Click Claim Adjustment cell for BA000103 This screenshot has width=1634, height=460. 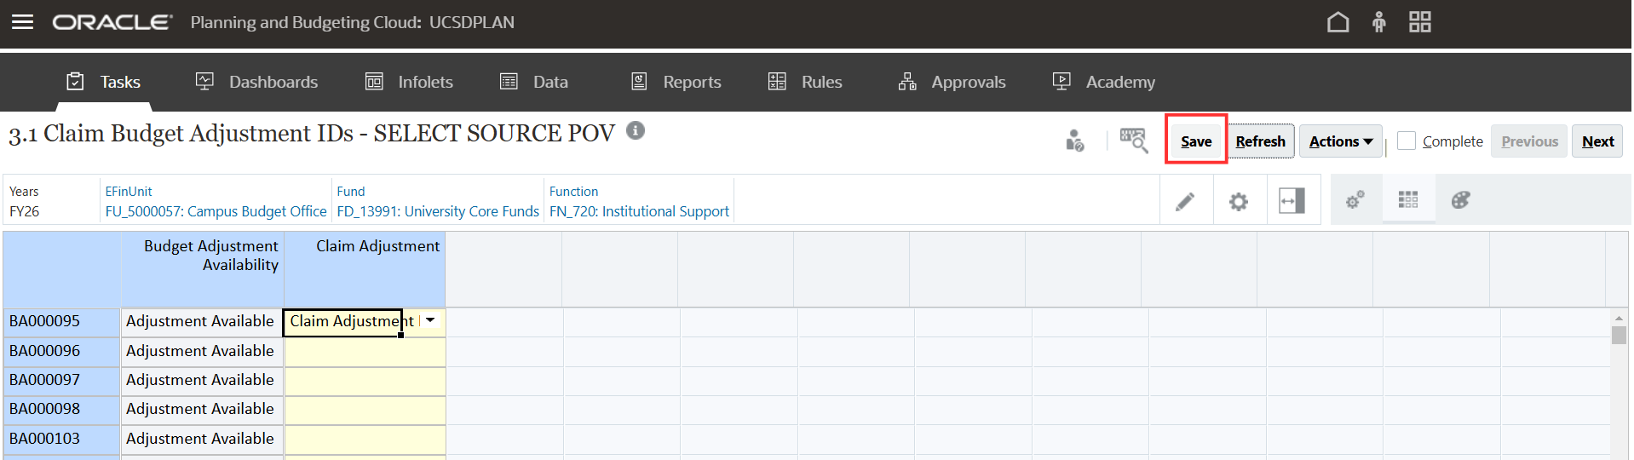(365, 440)
